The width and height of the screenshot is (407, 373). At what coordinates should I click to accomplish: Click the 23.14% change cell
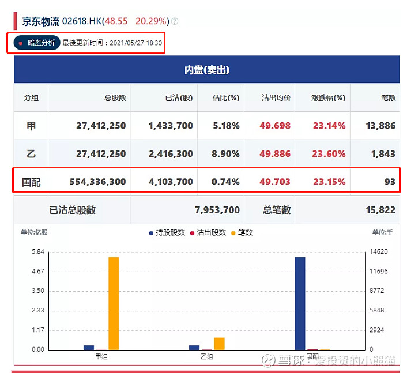click(x=329, y=126)
